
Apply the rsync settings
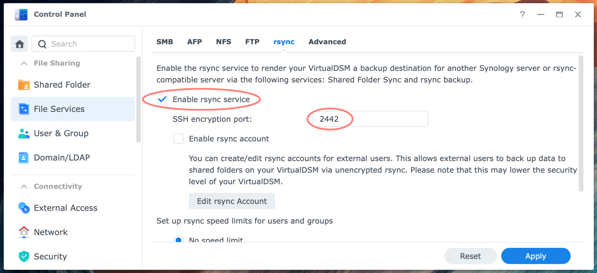tap(536, 256)
